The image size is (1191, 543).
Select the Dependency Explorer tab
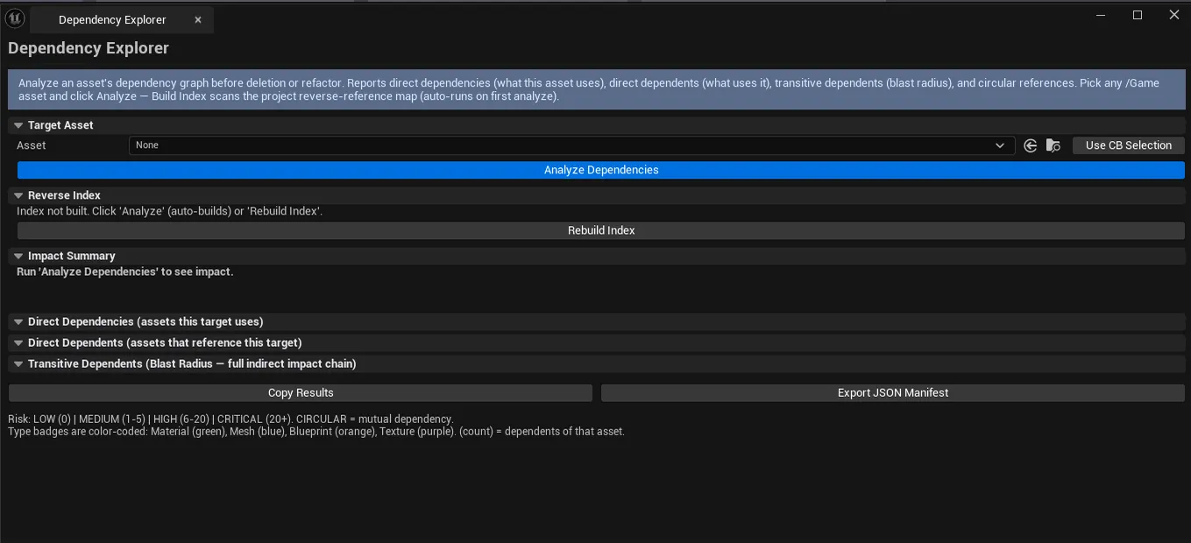pos(121,20)
